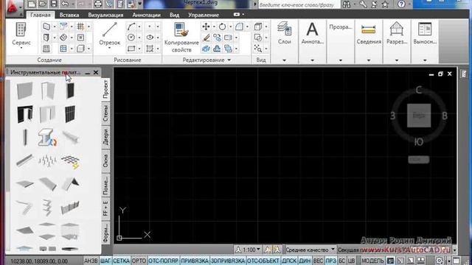Image resolution: width=472 pixels, height=265 pixels.
Task: Select the Arc drawing tool
Action: point(131,26)
